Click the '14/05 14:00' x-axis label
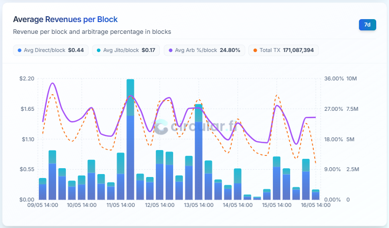 pos(238,205)
